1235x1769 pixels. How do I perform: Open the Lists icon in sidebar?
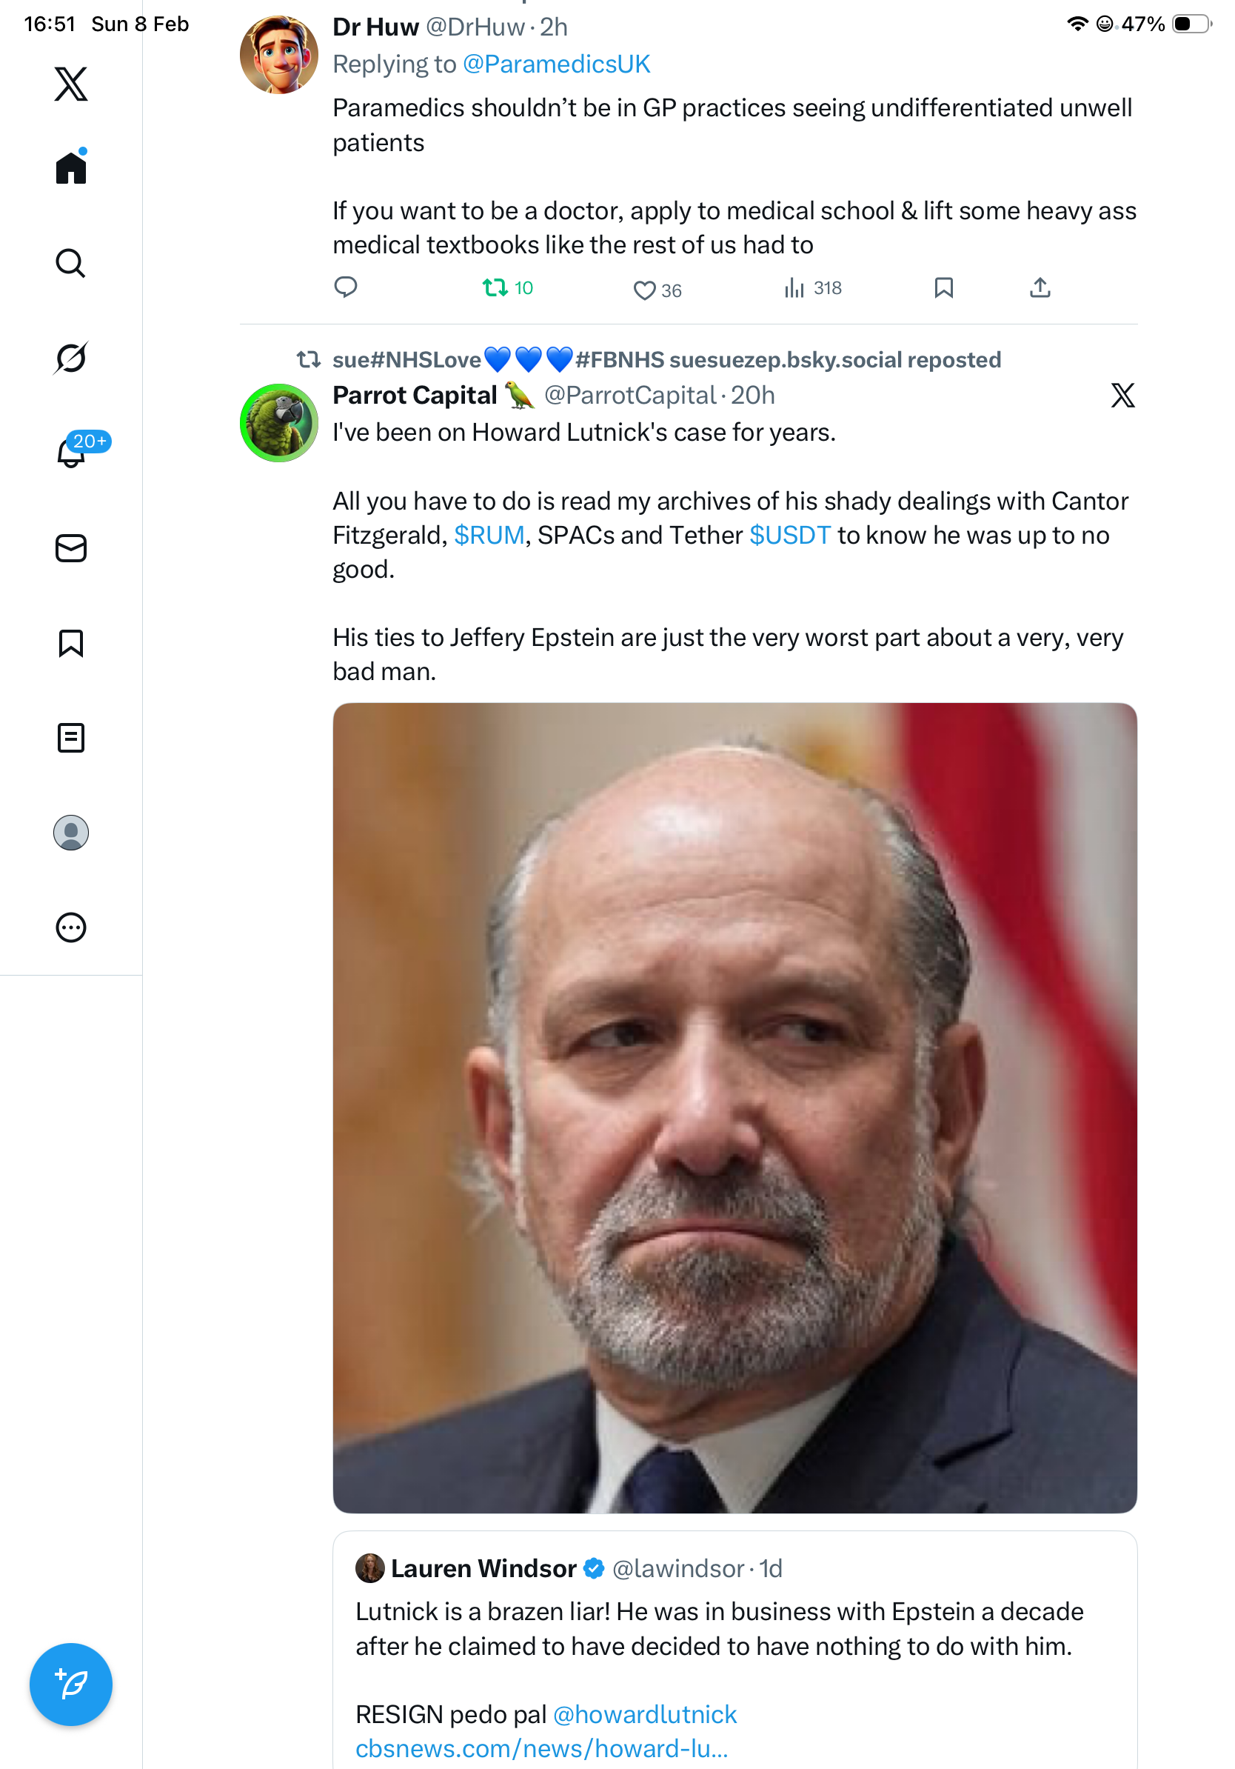pyautogui.click(x=71, y=737)
